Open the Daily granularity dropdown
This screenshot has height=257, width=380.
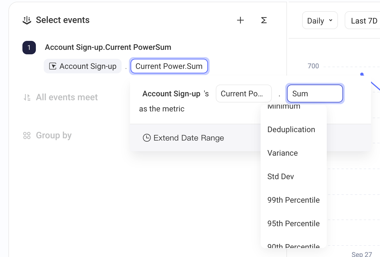320,20
